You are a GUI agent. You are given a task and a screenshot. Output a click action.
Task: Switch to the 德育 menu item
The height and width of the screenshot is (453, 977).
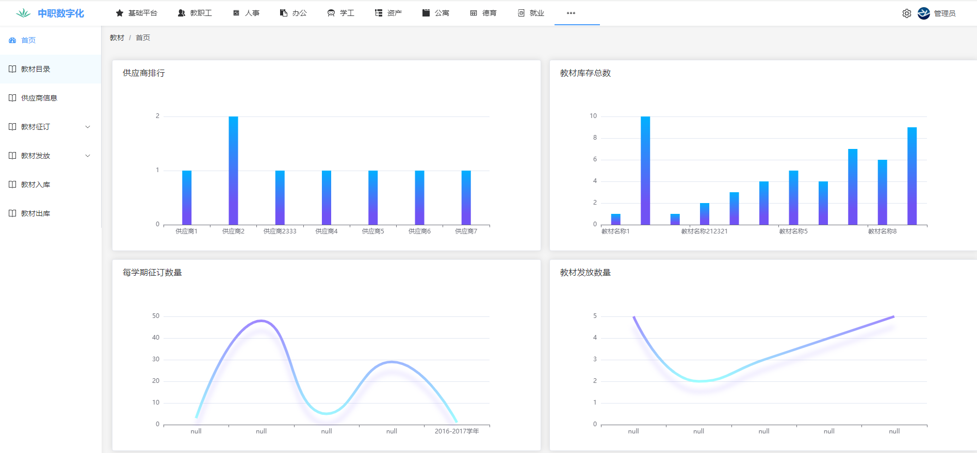point(484,13)
